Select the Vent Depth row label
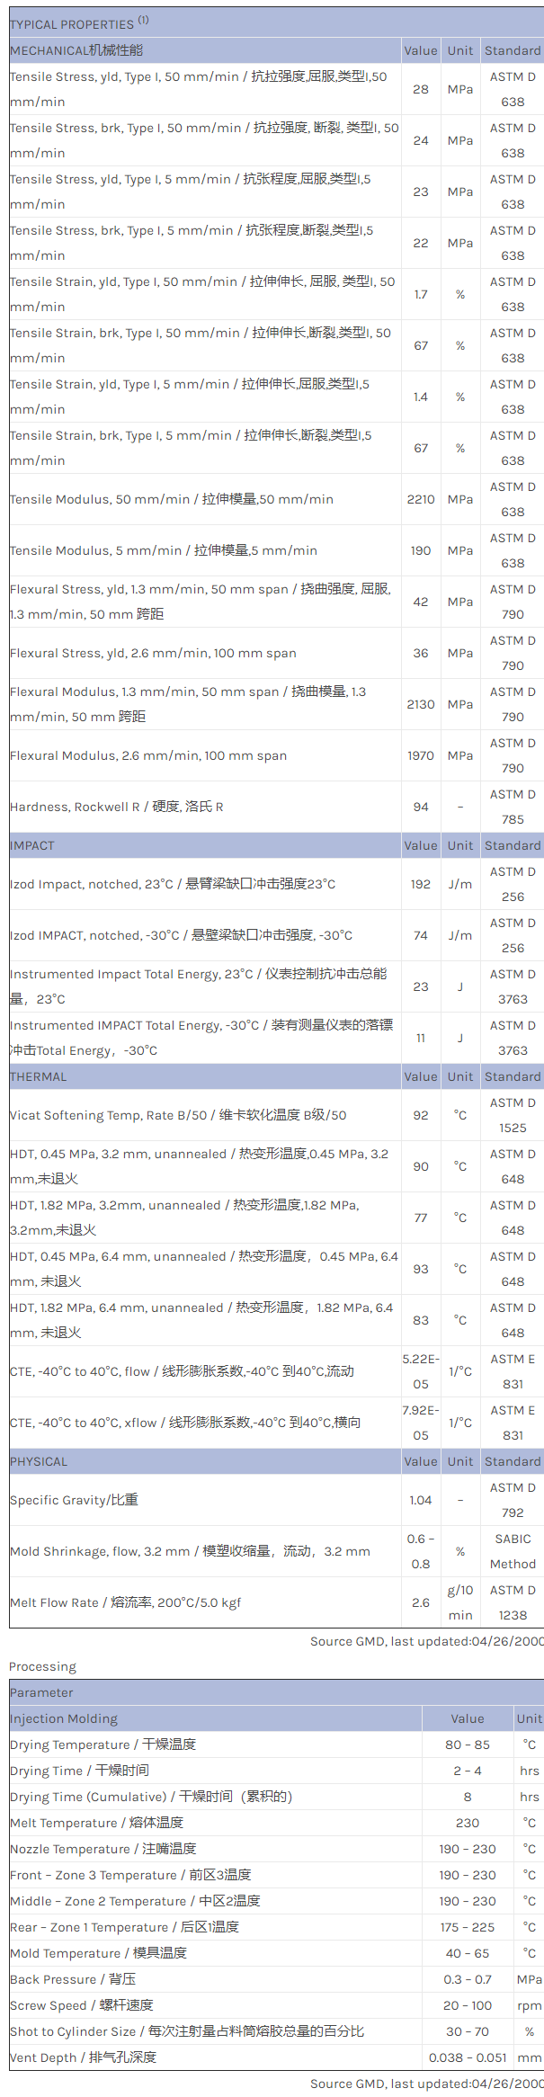The width and height of the screenshot is (544, 2097). 83,2057
